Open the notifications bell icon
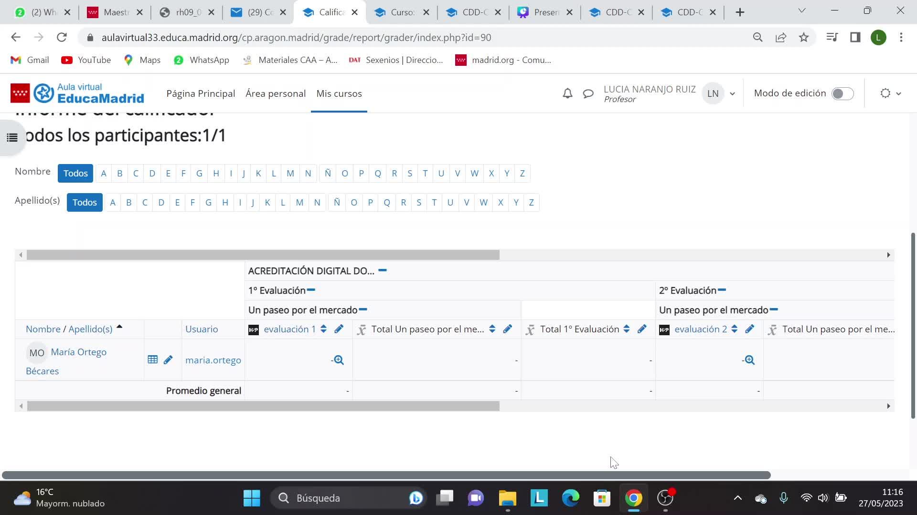 (567, 93)
